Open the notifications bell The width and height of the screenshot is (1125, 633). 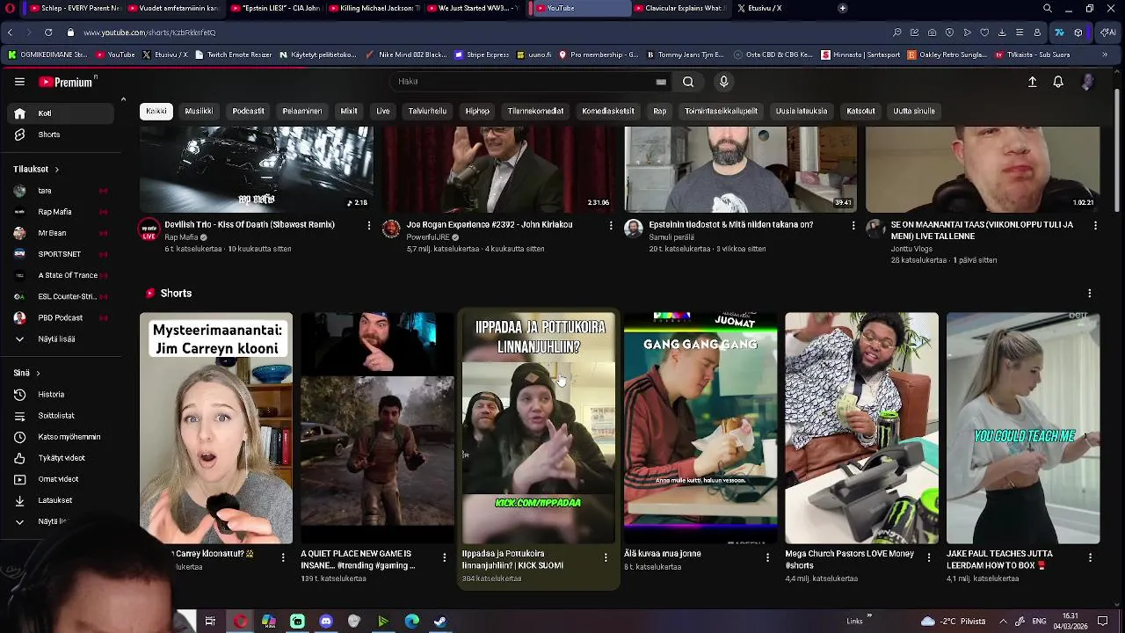pyautogui.click(x=1058, y=82)
